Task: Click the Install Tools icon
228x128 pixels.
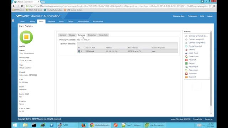Action: click(x=186, y=53)
